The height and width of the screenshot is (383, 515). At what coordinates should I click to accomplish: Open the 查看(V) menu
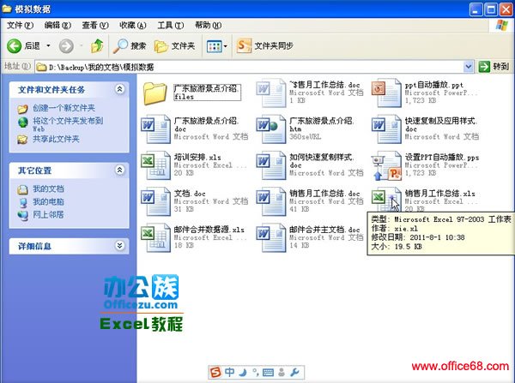[95, 25]
